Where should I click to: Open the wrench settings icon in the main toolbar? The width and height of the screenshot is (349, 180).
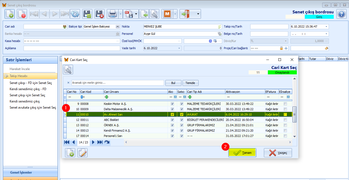[x=154, y=14]
